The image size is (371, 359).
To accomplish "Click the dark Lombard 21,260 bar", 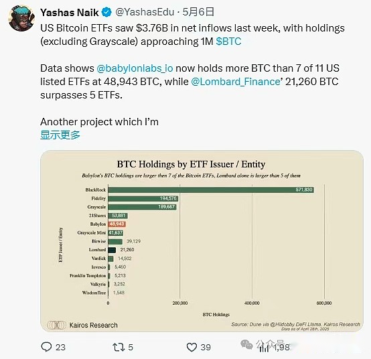I will (x=112, y=250).
